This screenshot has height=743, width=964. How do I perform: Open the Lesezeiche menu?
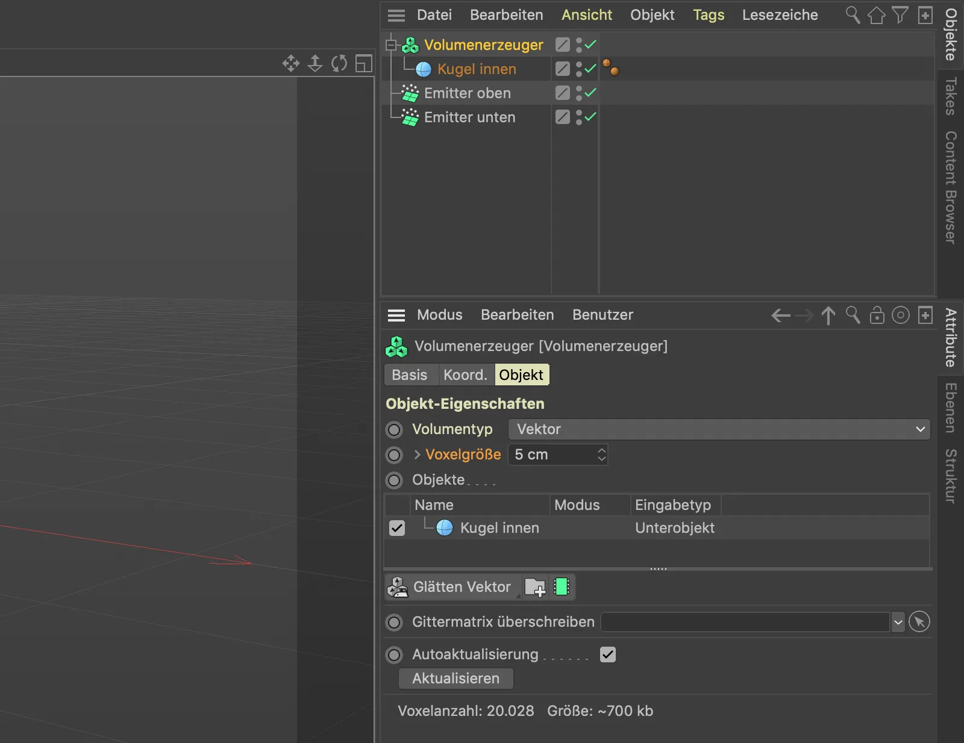coord(780,15)
